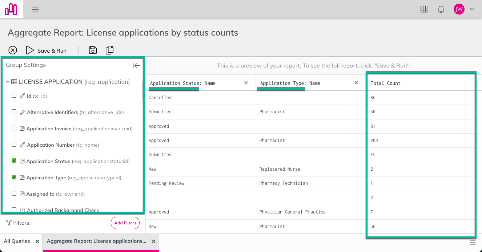
Task: Check the Assigned to checkbox
Action: (x=14, y=194)
